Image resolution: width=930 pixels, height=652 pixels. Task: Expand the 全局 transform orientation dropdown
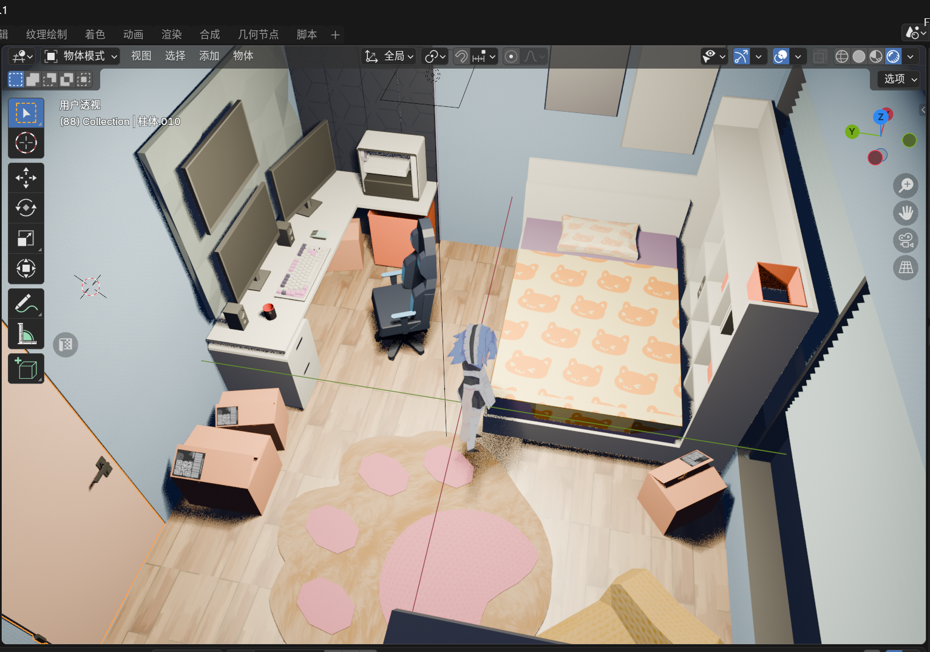tap(389, 56)
